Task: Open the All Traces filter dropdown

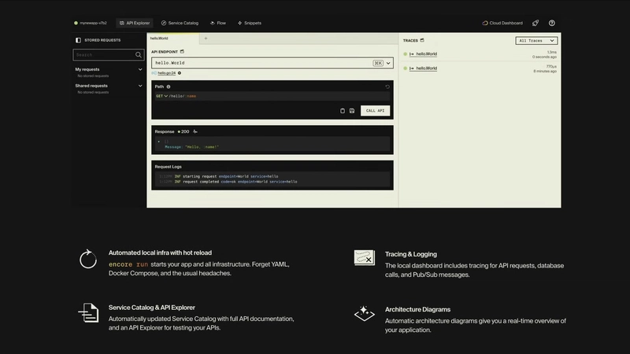Action: tap(536, 41)
